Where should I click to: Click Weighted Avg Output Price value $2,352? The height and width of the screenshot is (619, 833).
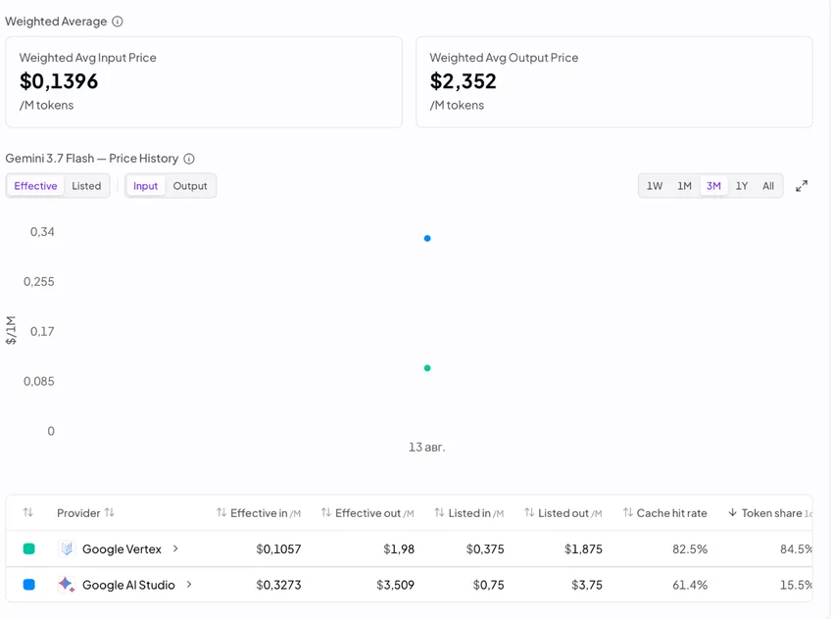coord(464,81)
